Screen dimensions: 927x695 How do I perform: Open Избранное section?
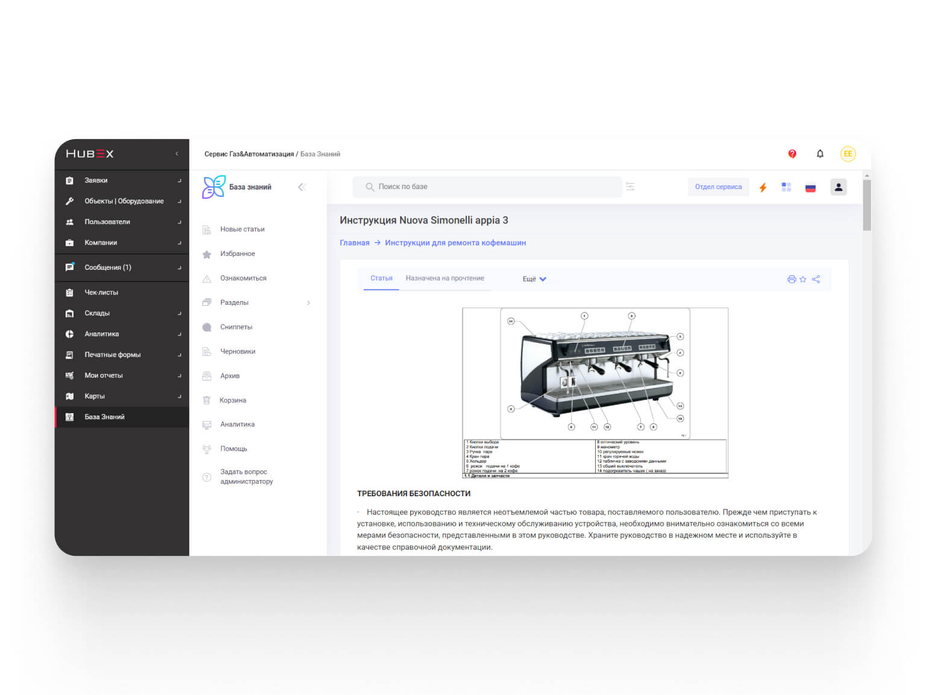tap(237, 254)
